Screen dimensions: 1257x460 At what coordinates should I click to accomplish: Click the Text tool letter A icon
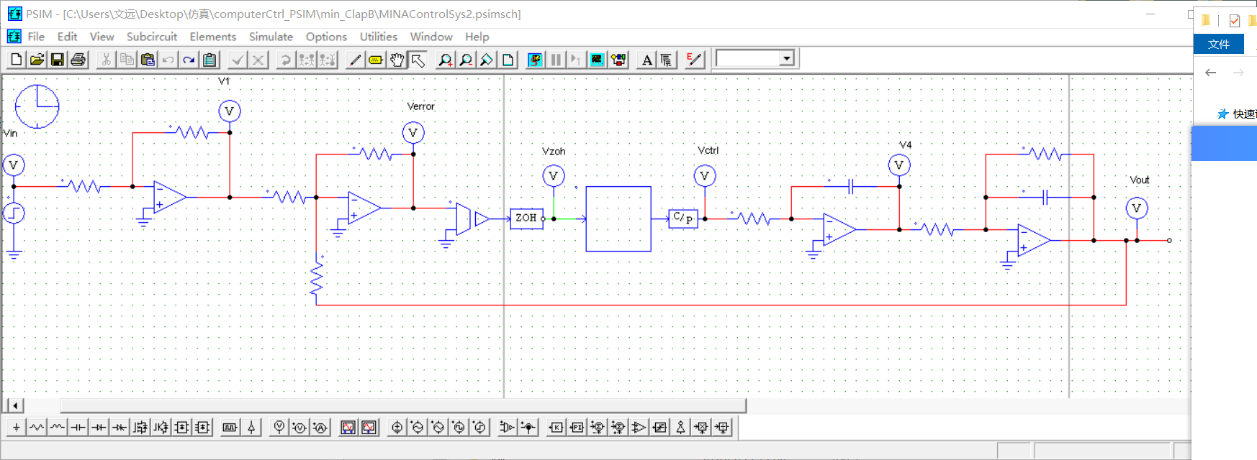pyautogui.click(x=646, y=60)
